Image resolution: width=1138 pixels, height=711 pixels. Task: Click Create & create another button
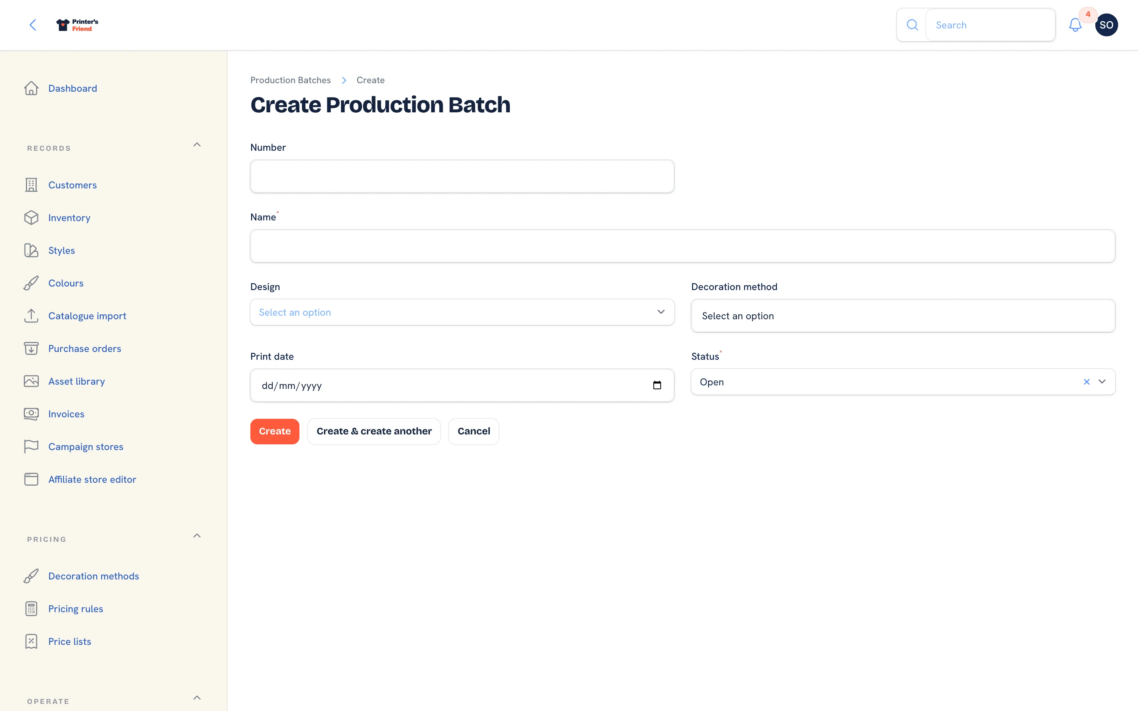click(374, 431)
